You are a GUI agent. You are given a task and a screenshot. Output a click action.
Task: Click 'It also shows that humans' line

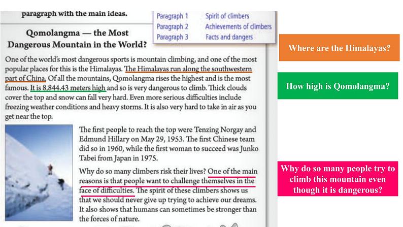[167, 210]
